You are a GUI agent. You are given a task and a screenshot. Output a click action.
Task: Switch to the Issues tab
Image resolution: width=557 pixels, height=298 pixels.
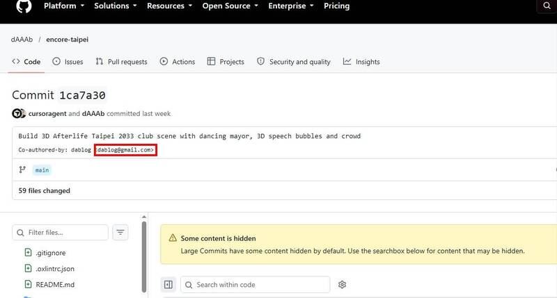[68, 62]
